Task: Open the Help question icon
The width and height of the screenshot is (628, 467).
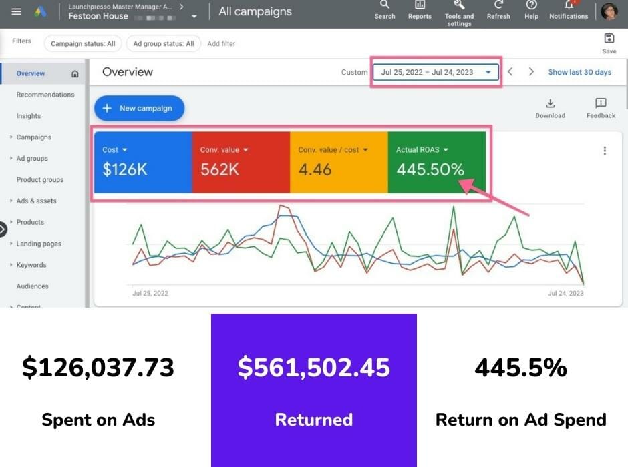Action: click(x=531, y=5)
